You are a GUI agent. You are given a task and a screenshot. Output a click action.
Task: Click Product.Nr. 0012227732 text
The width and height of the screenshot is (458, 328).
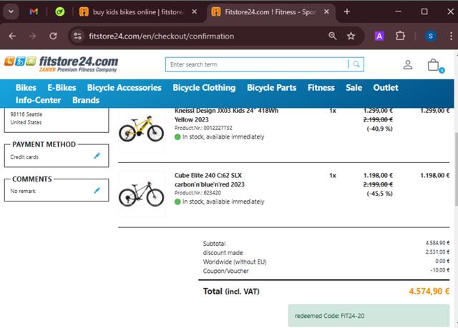pyautogui.click(x=203, y=128)
